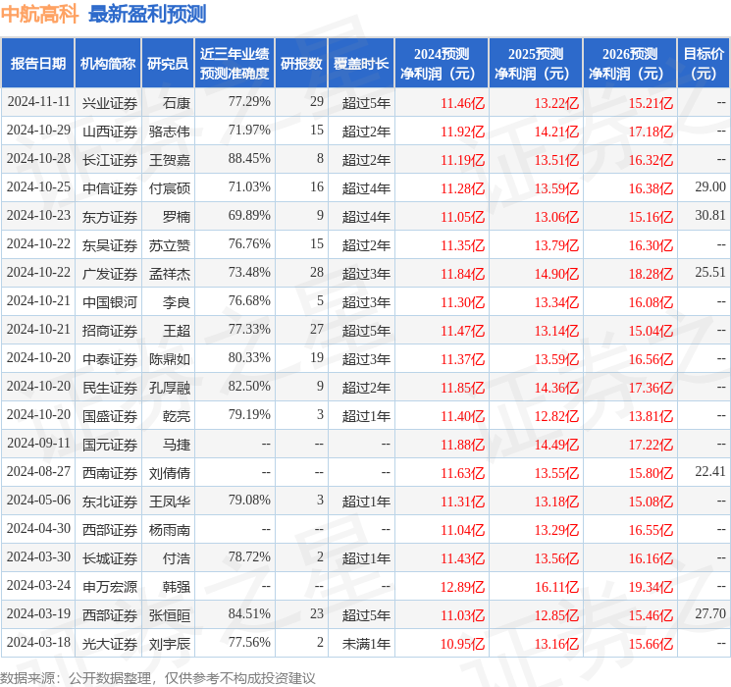This screenshot has width=731, height=687.
Task: Click analyst name 孟祥杰
Action: (170, 274)
